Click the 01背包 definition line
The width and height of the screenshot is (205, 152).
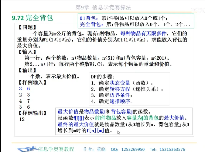[123, 18]
